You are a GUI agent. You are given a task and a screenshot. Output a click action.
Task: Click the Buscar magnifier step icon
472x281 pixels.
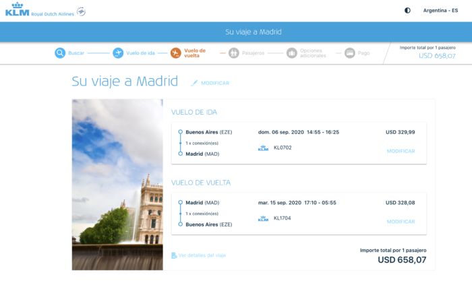pyautogui.click(x=60, y=53)
